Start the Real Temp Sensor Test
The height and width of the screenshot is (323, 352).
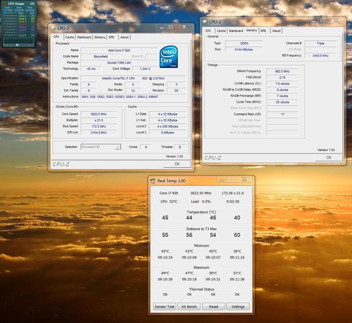pos(165,307)
